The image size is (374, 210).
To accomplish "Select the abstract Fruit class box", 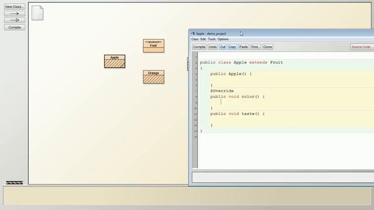I will (153, 45).
